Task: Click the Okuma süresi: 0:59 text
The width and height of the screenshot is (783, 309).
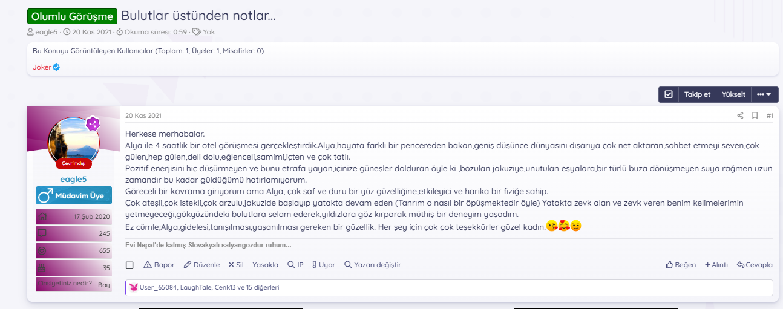Action: pos(156,32)
